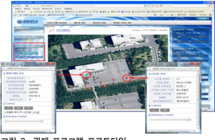Click the LED popup horizontal scrollbar
215x140 pixels.
pos(172,131)
